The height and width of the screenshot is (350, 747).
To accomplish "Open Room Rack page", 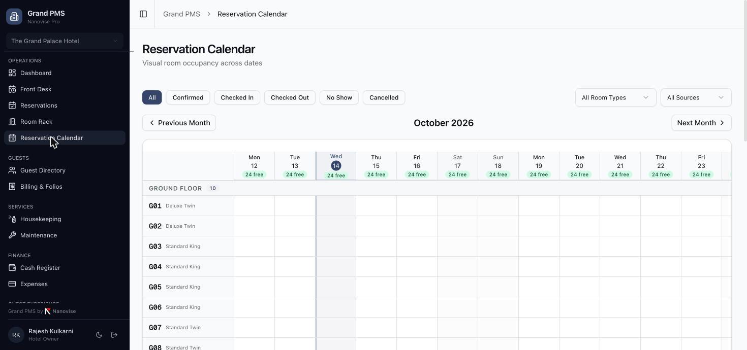I will click(65, 122).
